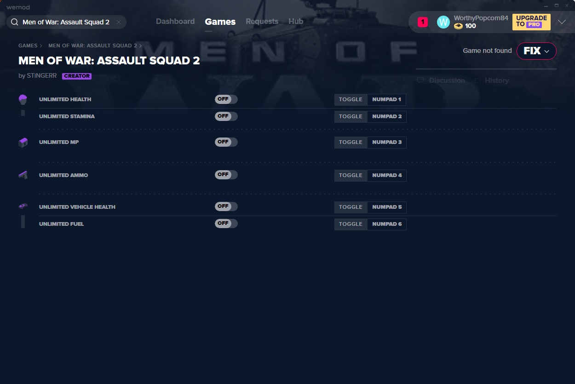Open the red notification badge
Screen dimensions: 575x384
(x=422, y=22)
